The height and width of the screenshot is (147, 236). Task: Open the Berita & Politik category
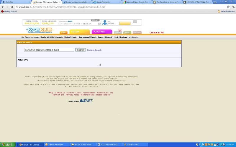[47, 37]
